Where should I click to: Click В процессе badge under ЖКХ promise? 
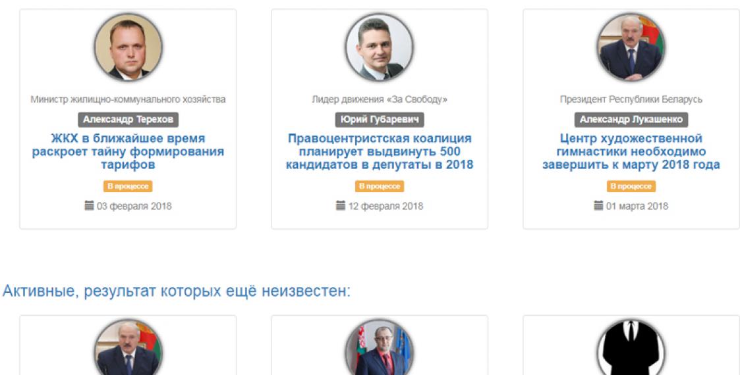click(x=128, y=186)
